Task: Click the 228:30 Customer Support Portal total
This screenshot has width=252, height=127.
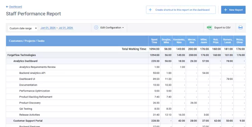Action: (155, 121)
